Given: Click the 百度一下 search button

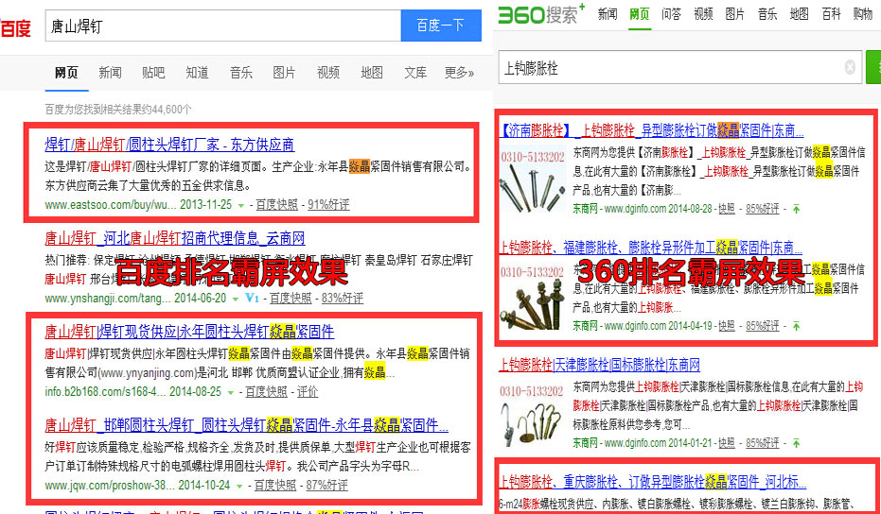Looking at the screenshot, I should tap(440, 26).
